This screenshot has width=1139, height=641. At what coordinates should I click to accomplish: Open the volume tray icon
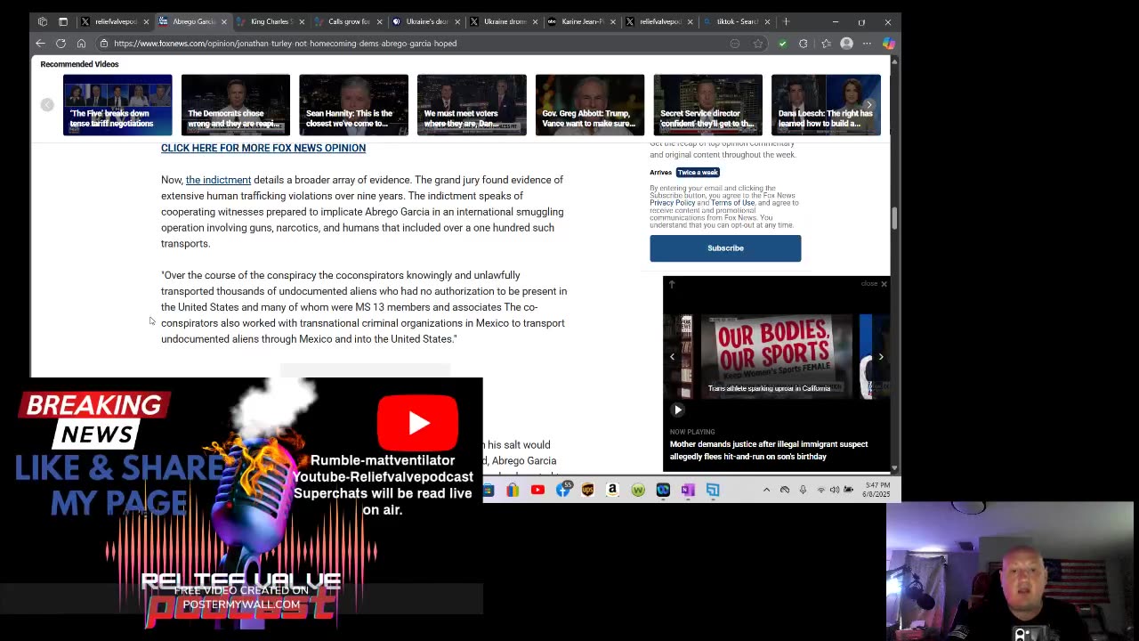835,490
